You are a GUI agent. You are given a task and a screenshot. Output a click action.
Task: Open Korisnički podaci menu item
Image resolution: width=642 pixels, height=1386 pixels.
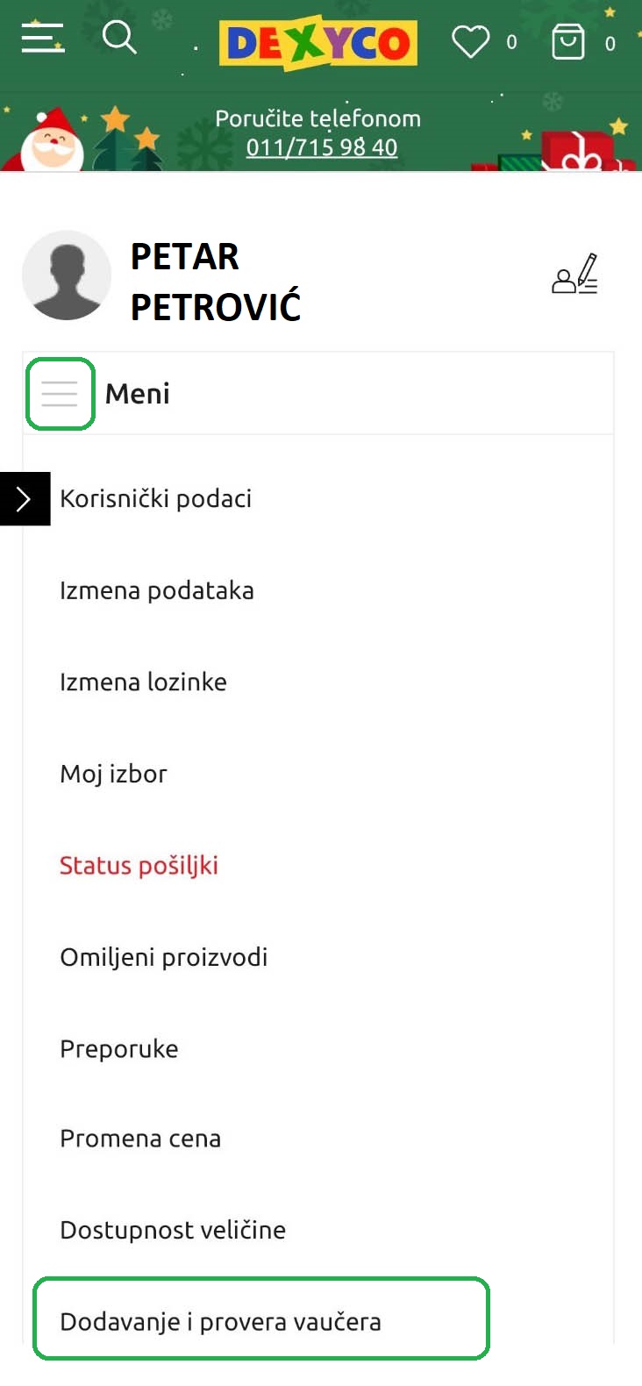click(x=156, y=499)
